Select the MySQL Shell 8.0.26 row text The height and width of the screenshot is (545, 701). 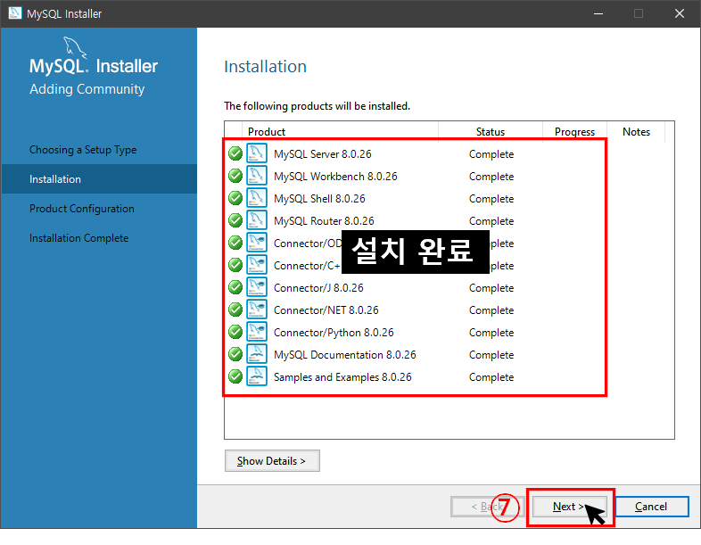(319, 199)
